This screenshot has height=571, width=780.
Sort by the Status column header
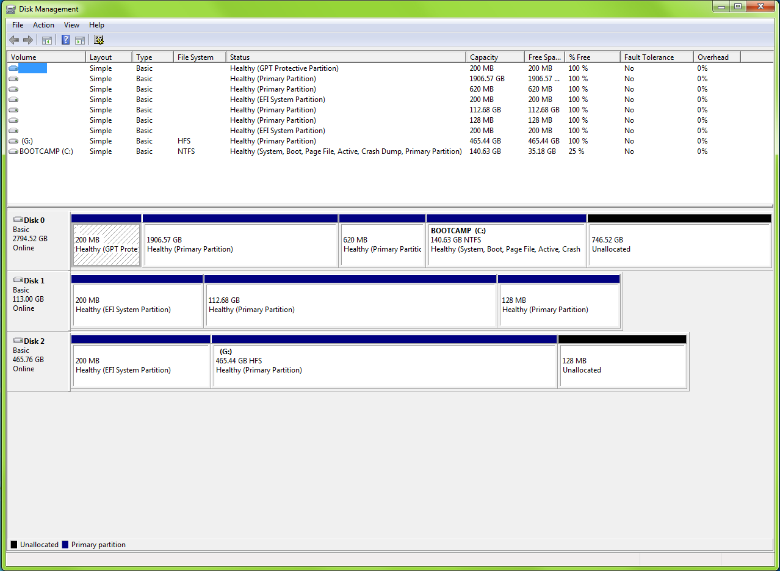point(346,57)
